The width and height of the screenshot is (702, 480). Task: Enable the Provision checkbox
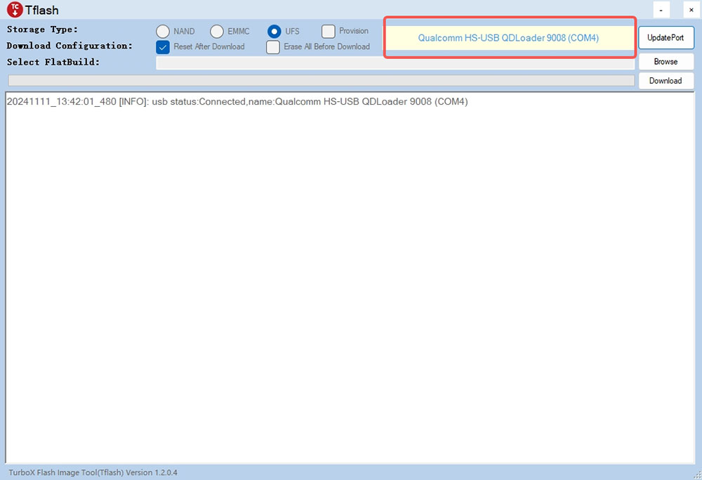[328, 32]
